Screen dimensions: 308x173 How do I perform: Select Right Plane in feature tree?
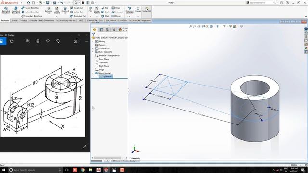click(102, 66)
